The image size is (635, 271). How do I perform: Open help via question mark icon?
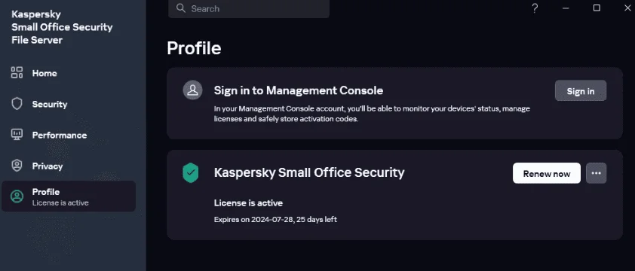coord(535,8)
